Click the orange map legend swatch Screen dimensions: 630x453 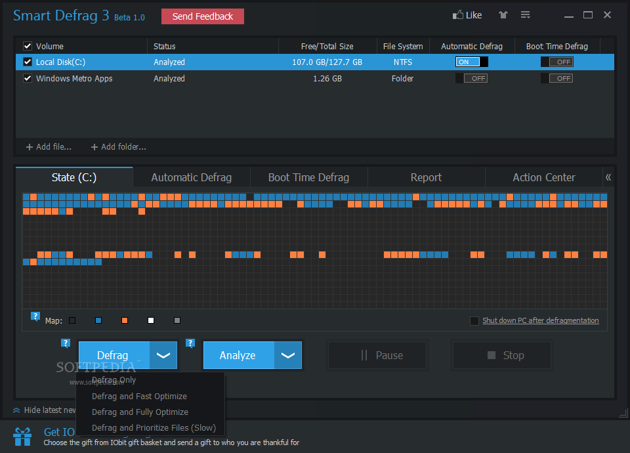[125, 320]
